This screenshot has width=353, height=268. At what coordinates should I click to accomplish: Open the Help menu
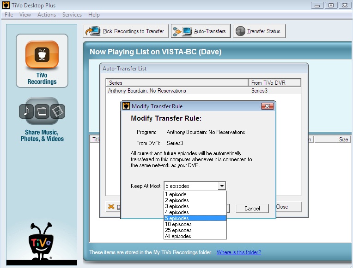[x=94, y=15]
